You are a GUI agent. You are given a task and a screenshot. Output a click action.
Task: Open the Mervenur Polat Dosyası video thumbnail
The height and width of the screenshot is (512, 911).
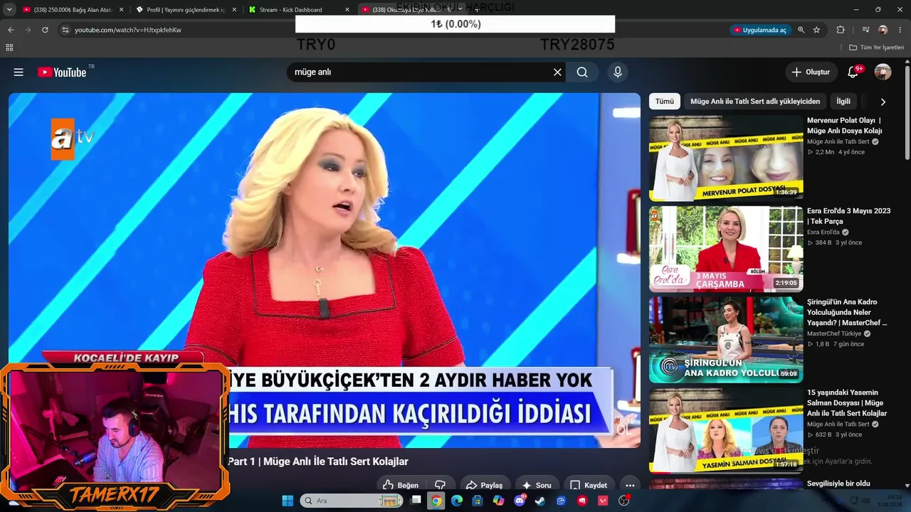click(x=726, y=158)
